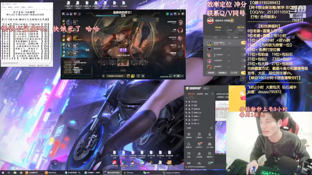Click the rune edit pencil icon in League client
The image size is (312, 175).
pyautogui.click(x=103, y=76)
